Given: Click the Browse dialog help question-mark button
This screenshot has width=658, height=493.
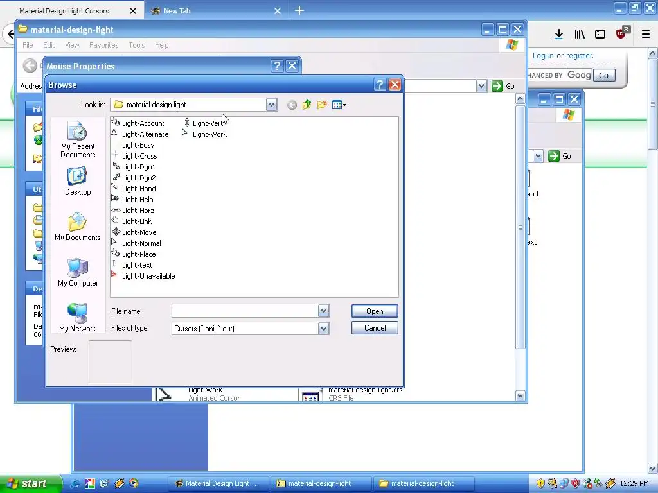Looking at the screenshot, I should click(380, 85).
